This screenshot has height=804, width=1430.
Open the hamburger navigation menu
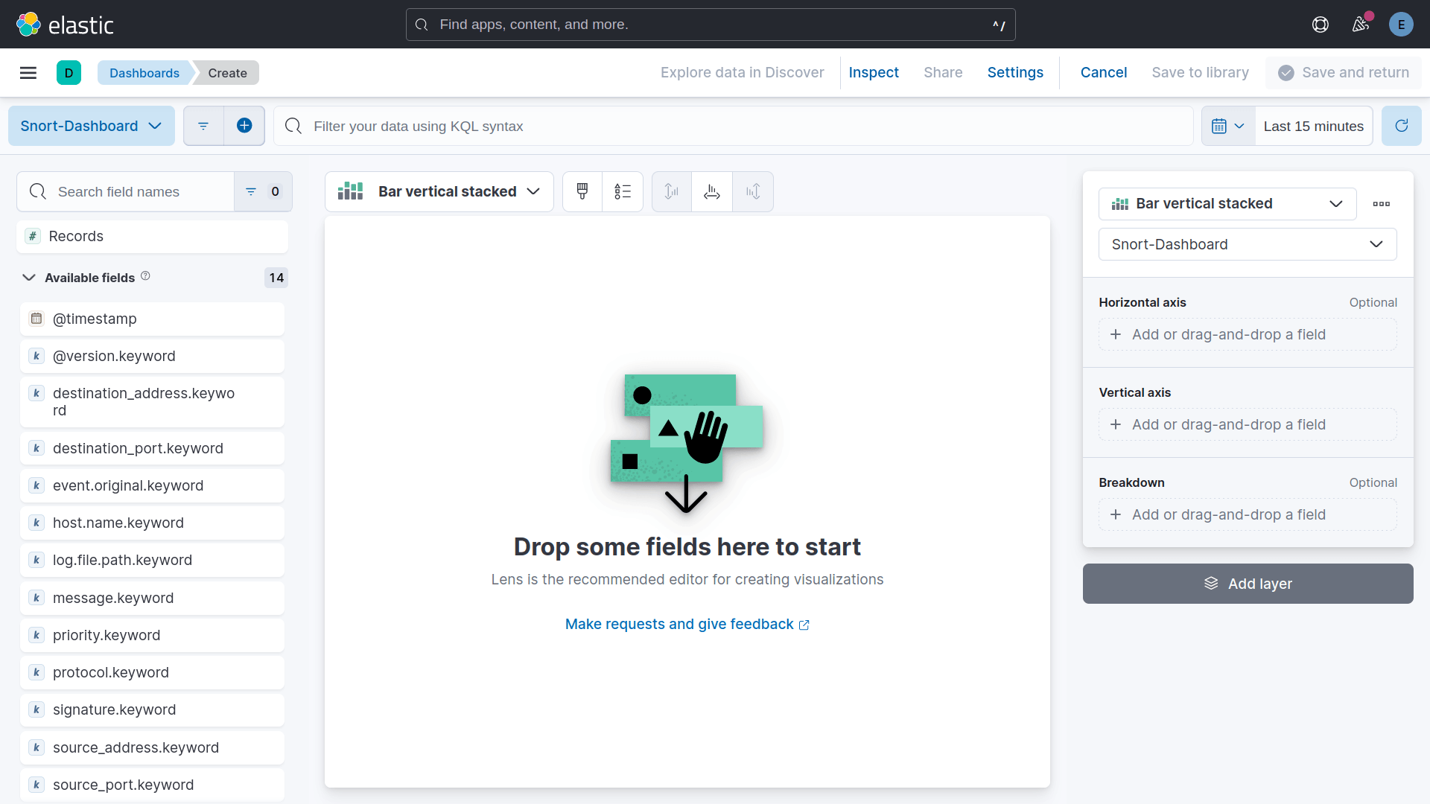(x=28, y=72)
